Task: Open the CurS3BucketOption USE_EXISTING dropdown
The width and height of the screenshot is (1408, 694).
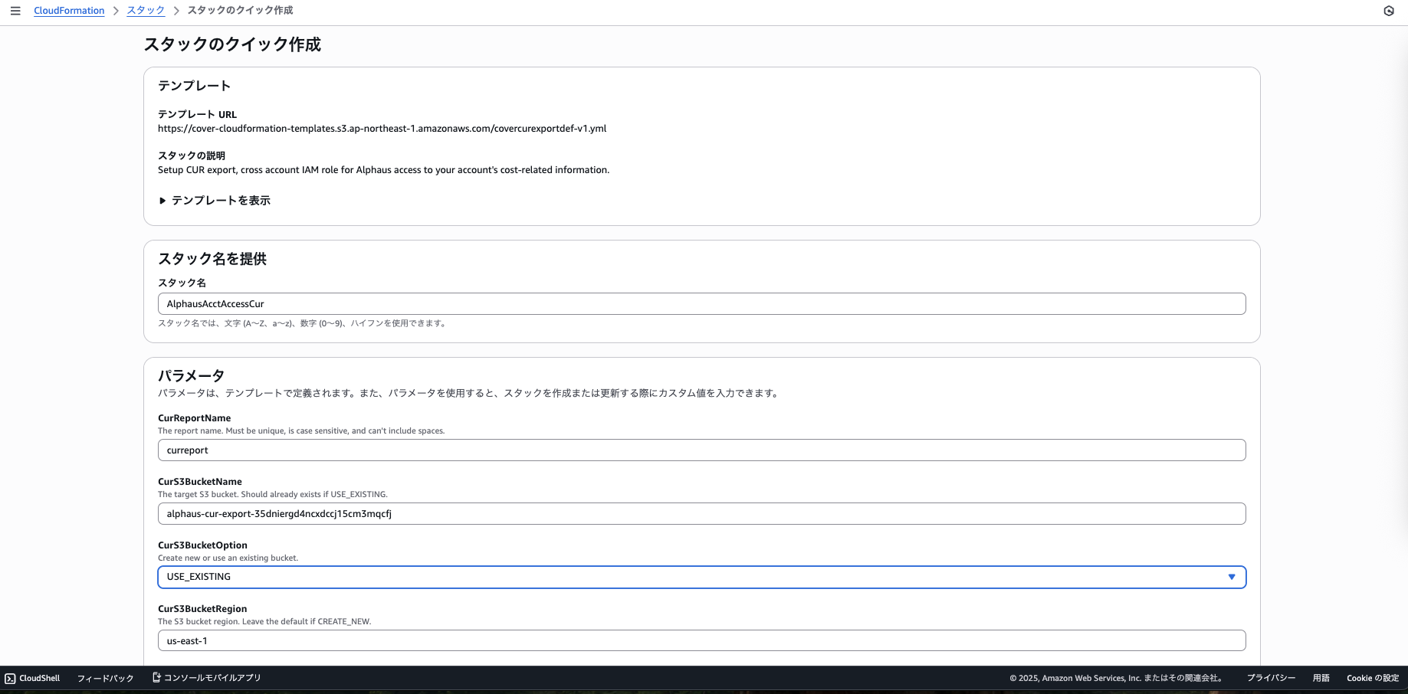Action: (701, 577)
